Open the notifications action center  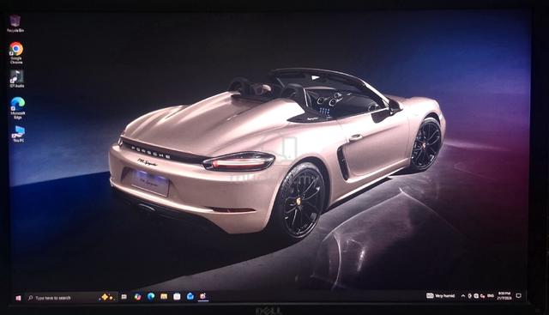pos(519,296)
